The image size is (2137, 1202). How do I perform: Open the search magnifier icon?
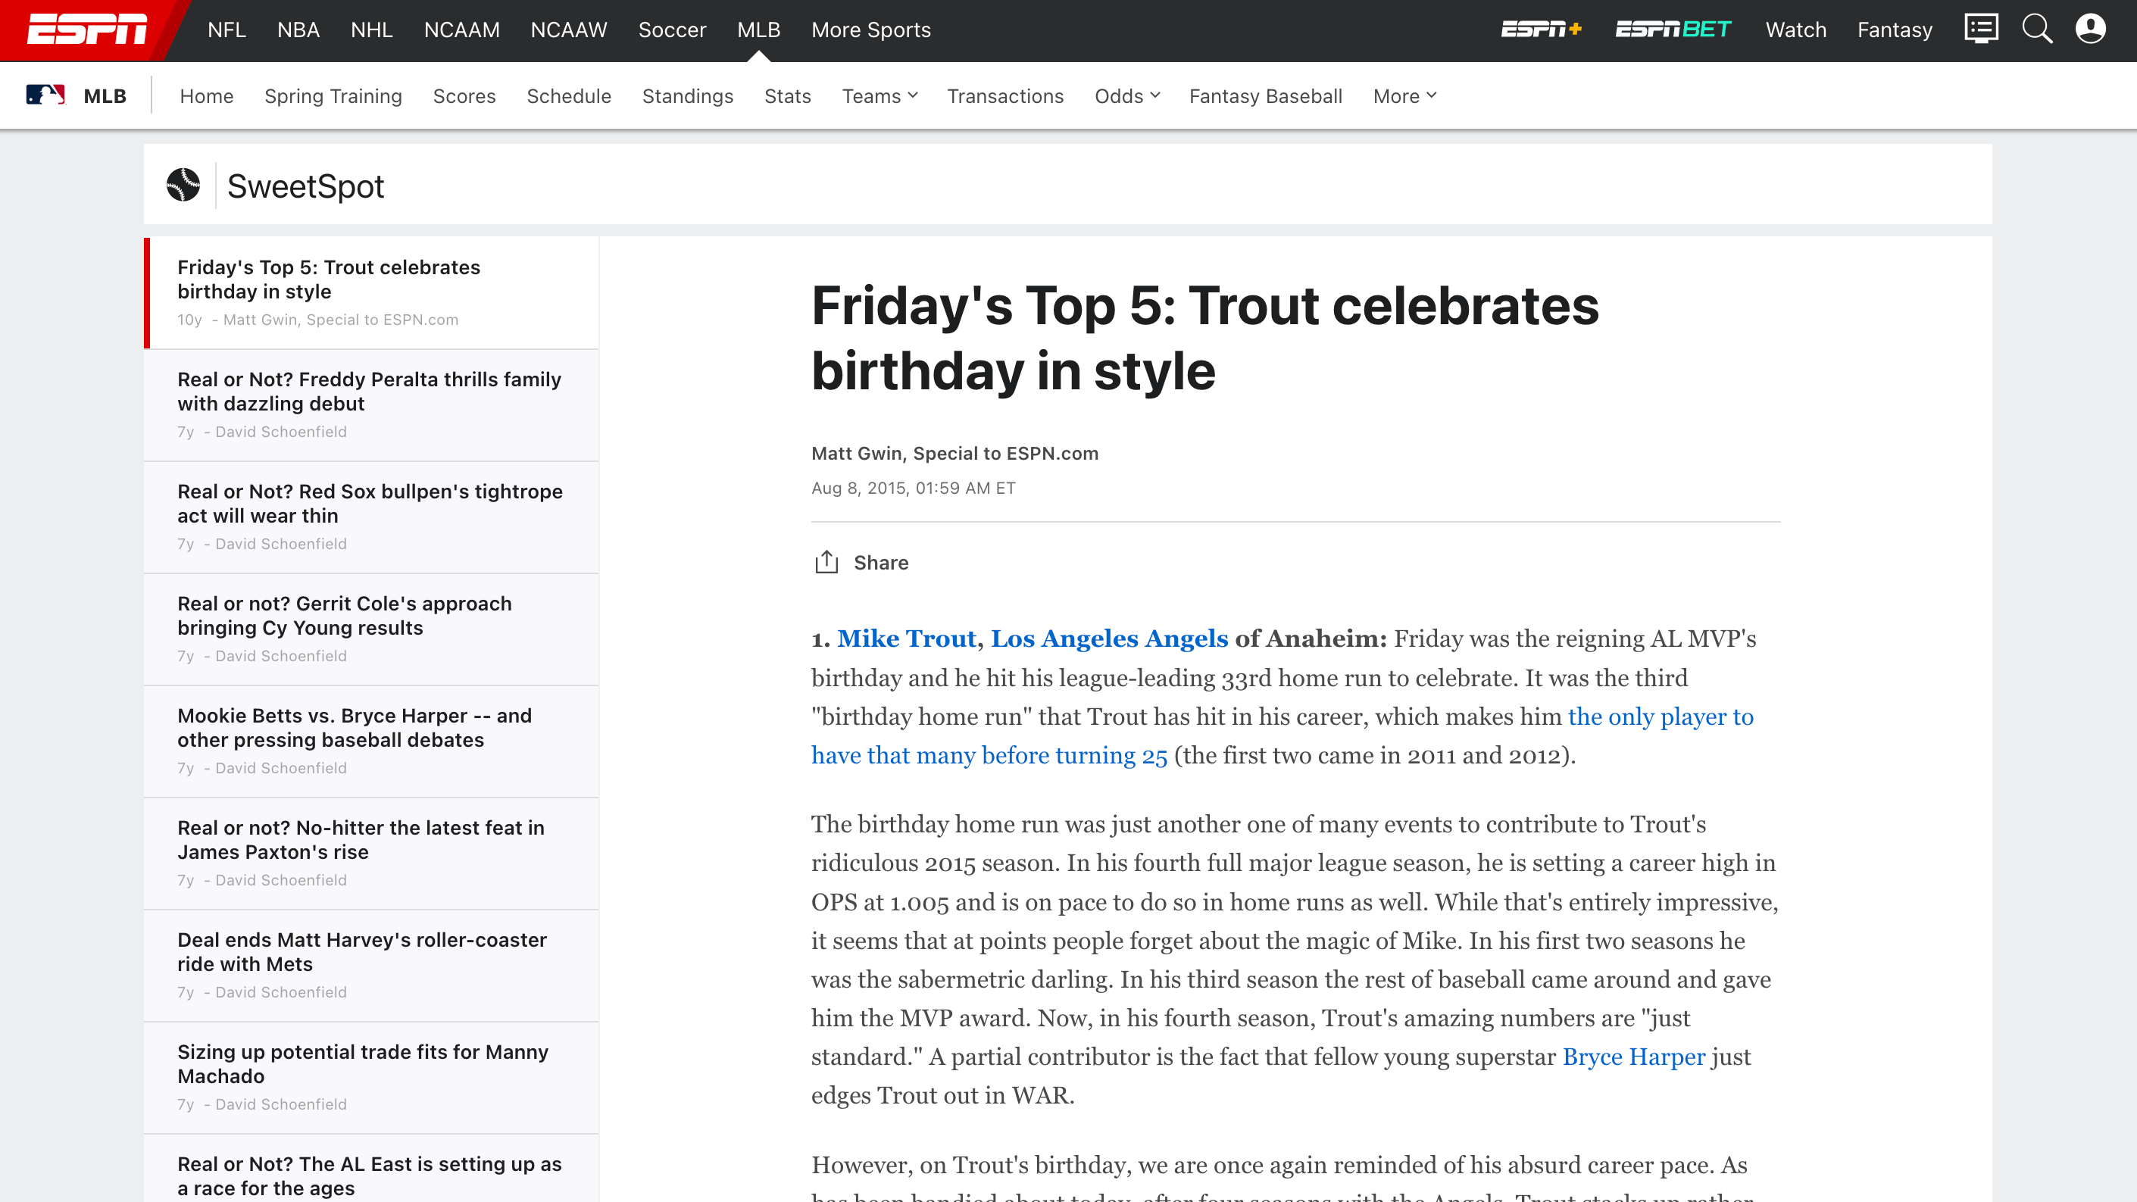(x=2036, y=30)
